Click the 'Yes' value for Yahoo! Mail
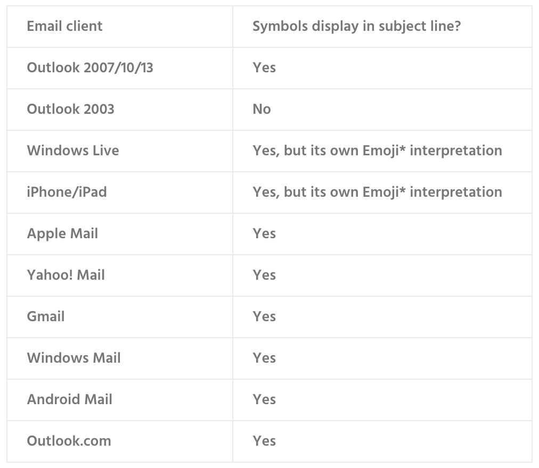This screenshot has width=539, height=468. 264,275
